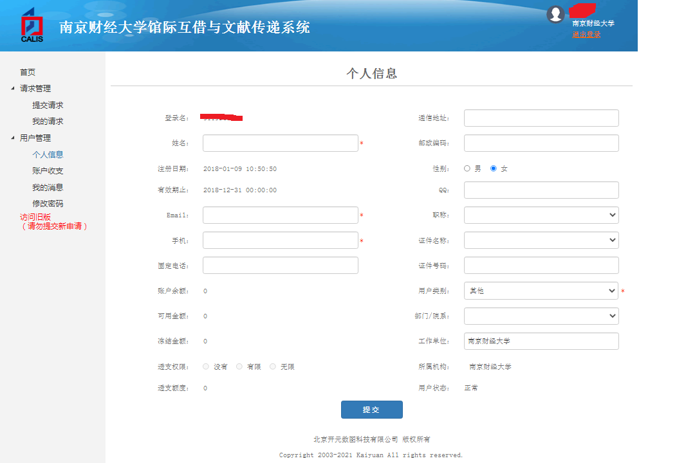Focus the 固定电话 input field
Viewport: 686px width, 463px height.
(281, 266)
